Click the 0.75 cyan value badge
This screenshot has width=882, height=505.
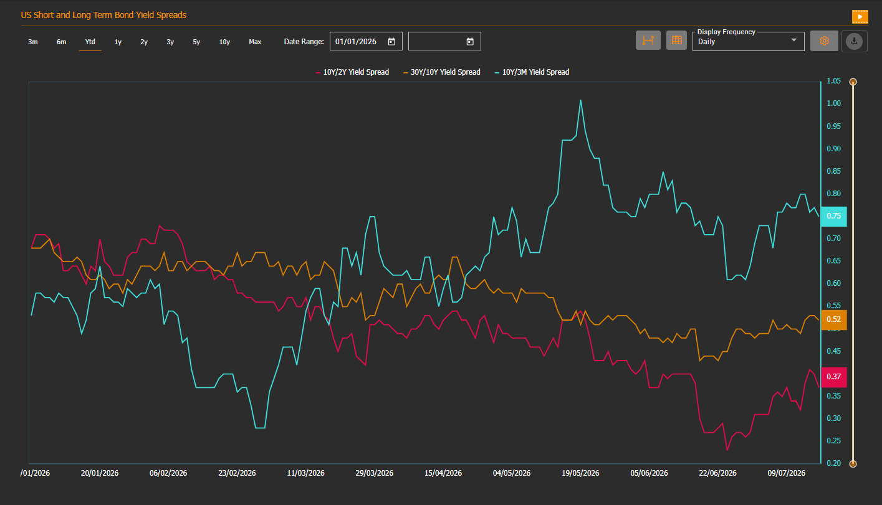pos(834,216)
